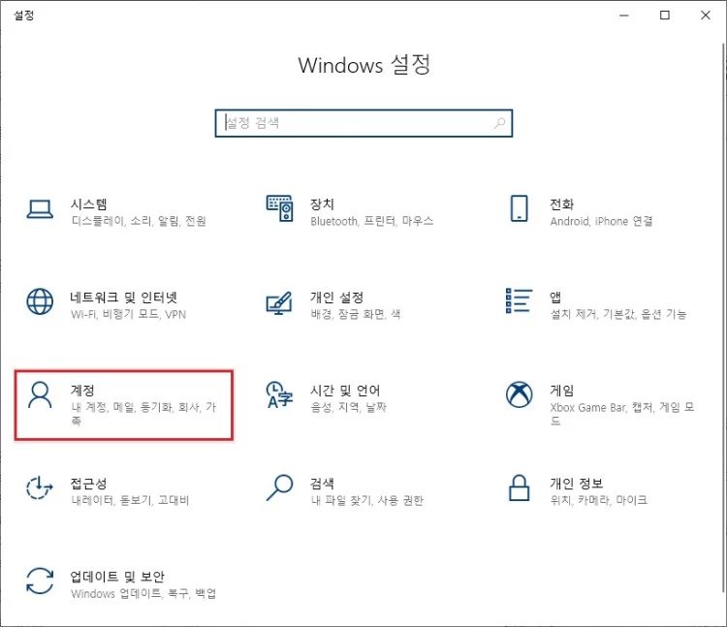
Task: Open the 앱 category title
Action: pyautogui.click(x=555, y=298)
